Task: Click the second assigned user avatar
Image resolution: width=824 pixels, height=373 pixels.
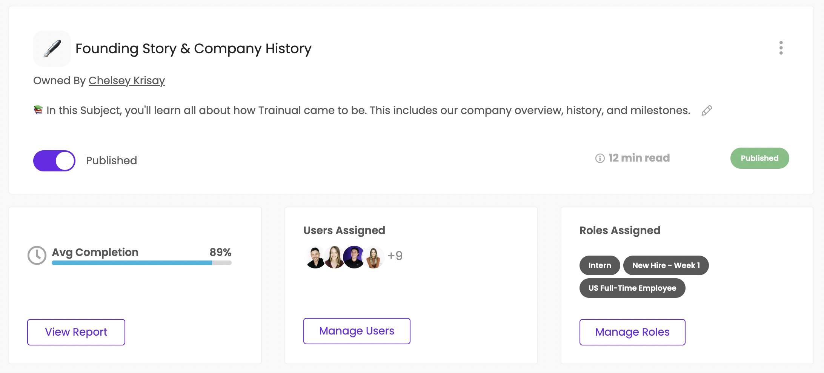Action: pos(334,257)
